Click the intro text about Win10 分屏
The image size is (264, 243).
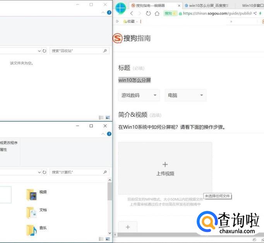click(x=172, y=127)
